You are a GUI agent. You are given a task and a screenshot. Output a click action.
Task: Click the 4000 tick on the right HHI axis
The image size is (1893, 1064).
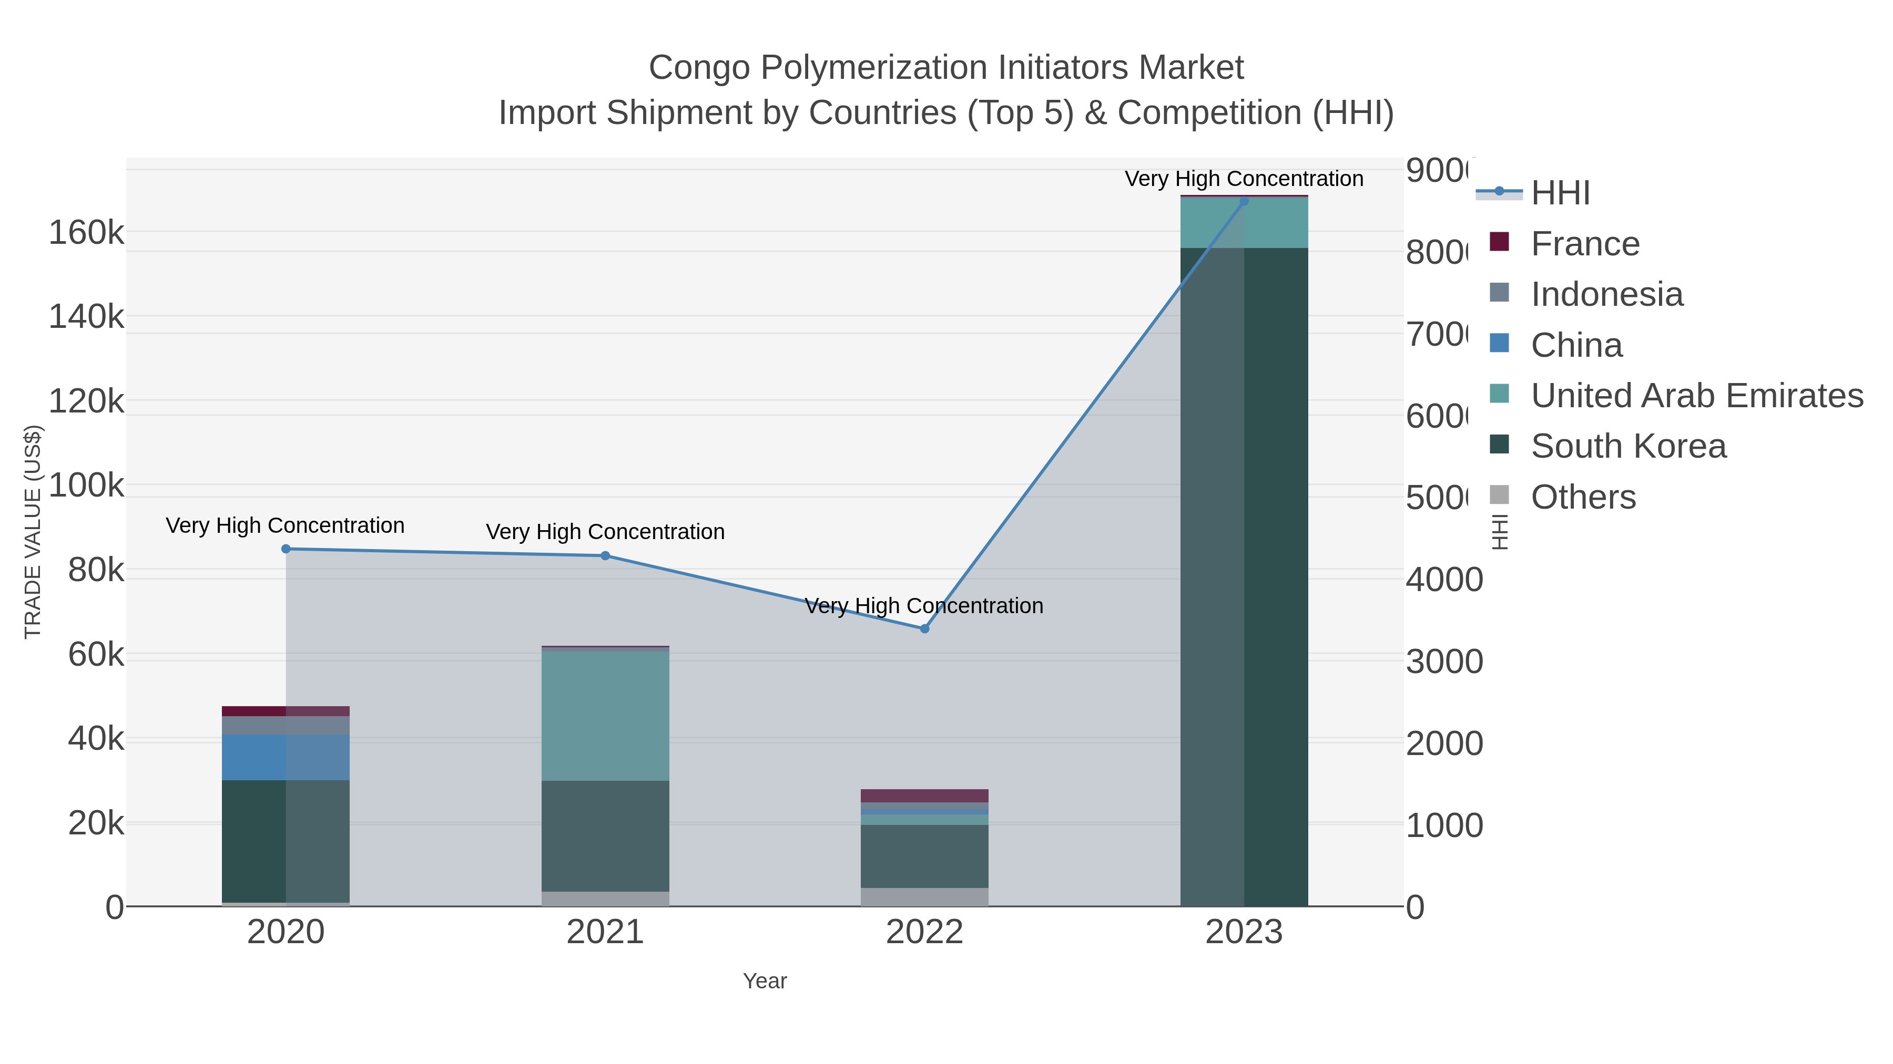point(1445,580)
